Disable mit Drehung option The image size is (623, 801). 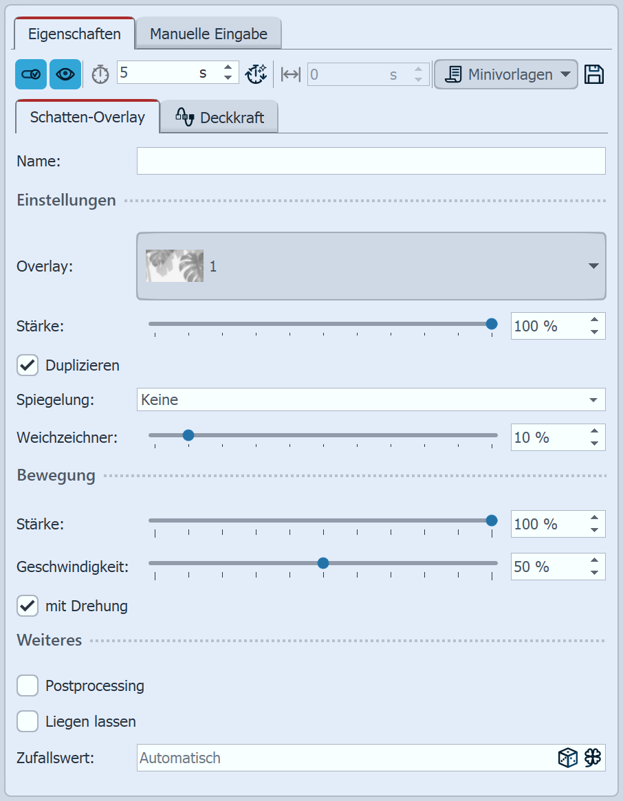click(x=28, y=606)
